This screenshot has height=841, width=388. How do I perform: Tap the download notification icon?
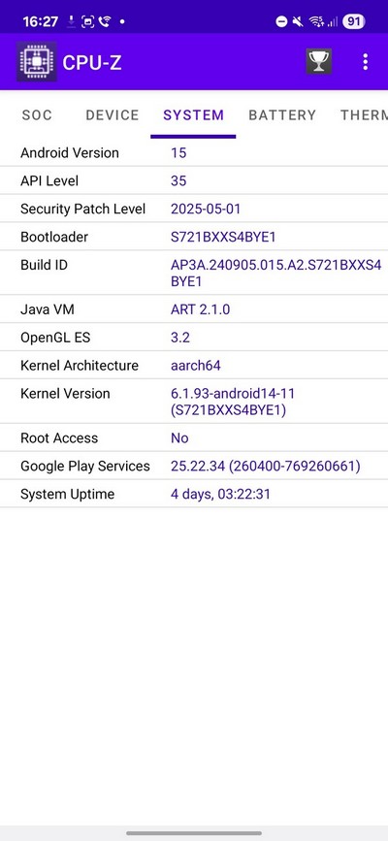tap(71, 22)
